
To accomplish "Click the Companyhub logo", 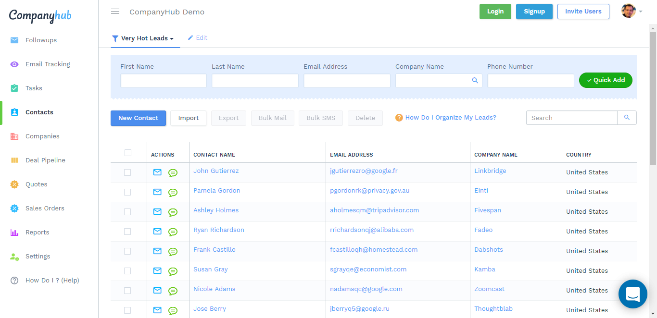I will [x=40, y=16].
